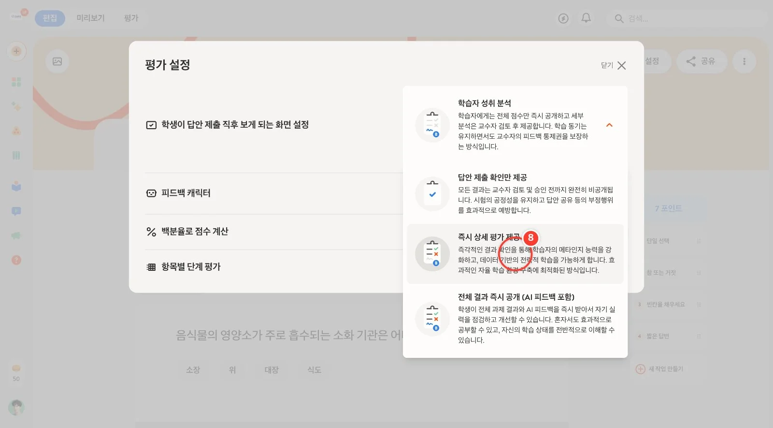Click the drag handle next to 단일 선택
This screenshot has width=773, height=428.
(x=699, y=241)
